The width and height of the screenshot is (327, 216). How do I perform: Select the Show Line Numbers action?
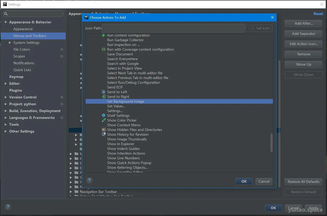click(123, 158)
